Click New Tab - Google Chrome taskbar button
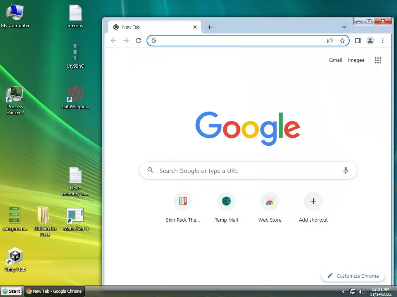Viewport: 397px width, 297px height. pos(54,291)
